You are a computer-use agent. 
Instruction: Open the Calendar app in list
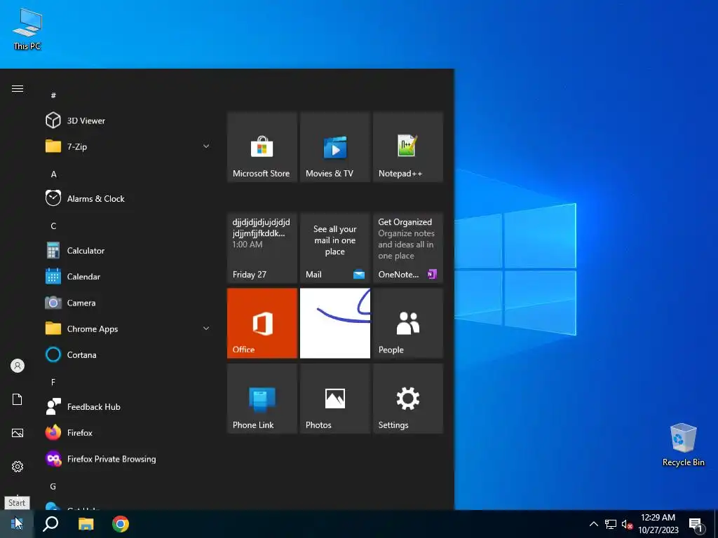128,277
